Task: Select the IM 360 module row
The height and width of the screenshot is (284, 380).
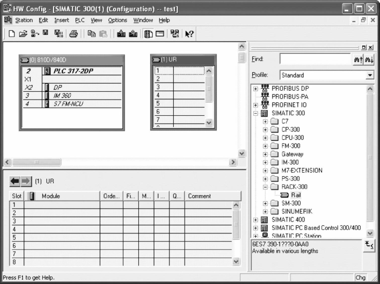Action: pos(72,96)
